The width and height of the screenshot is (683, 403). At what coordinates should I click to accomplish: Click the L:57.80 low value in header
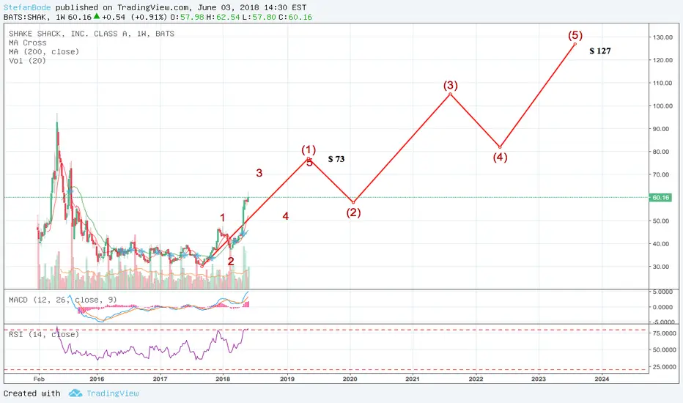[259, 17]
